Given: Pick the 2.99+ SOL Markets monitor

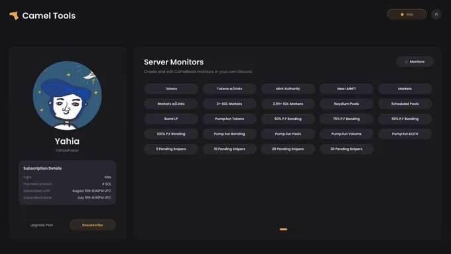Looking at the screenshot, I should (x=288, y=103).
